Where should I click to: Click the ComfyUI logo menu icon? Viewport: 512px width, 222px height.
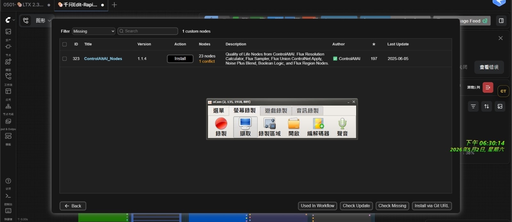pyautogui.click(x=8, y=20)
